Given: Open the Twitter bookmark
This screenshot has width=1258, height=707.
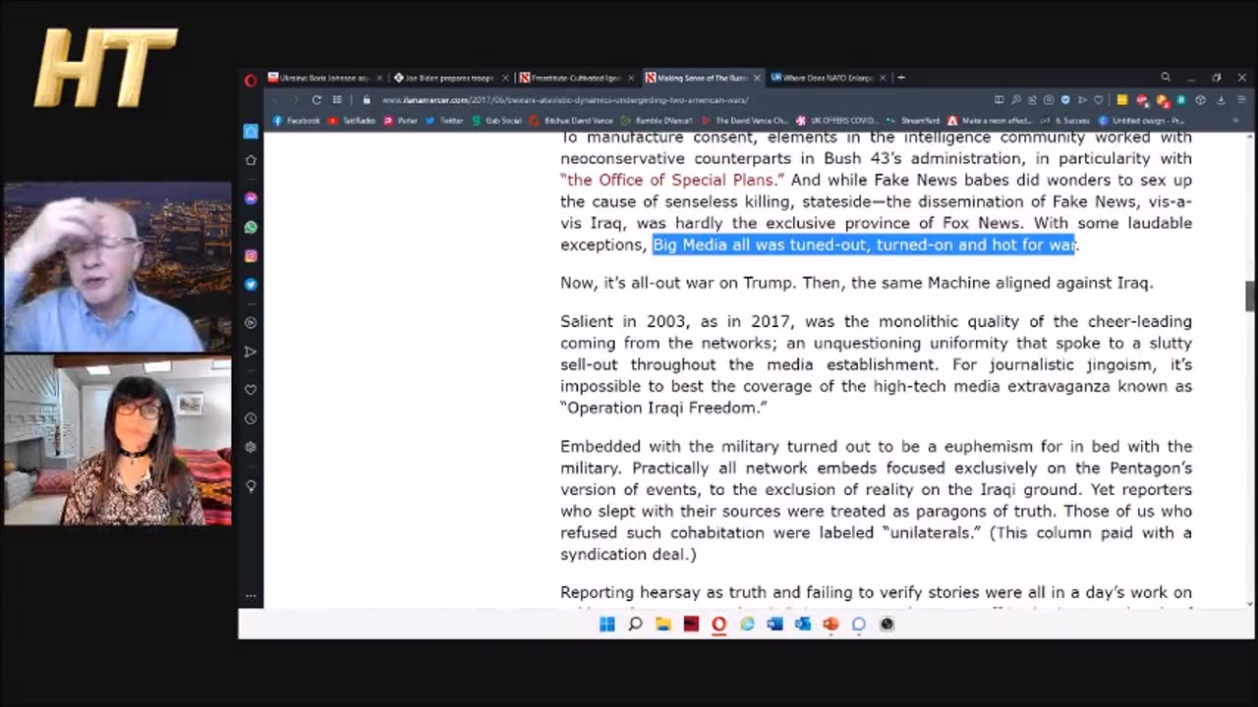Looking at the screenshot, I should 445,121.
